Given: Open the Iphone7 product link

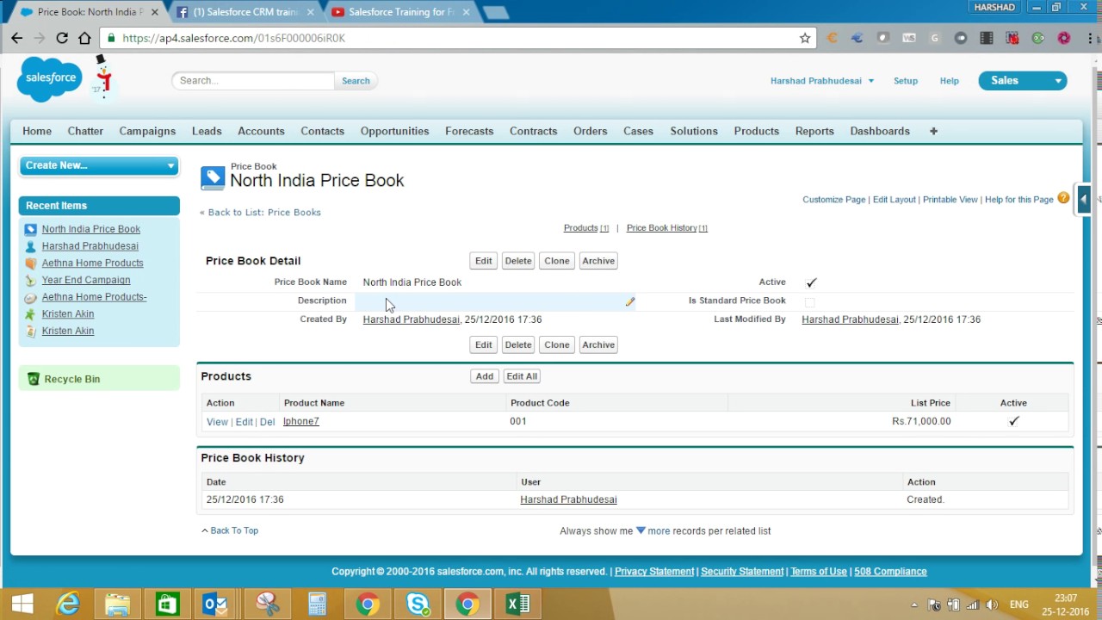Looking at the screenshot, I should point(301,421).
